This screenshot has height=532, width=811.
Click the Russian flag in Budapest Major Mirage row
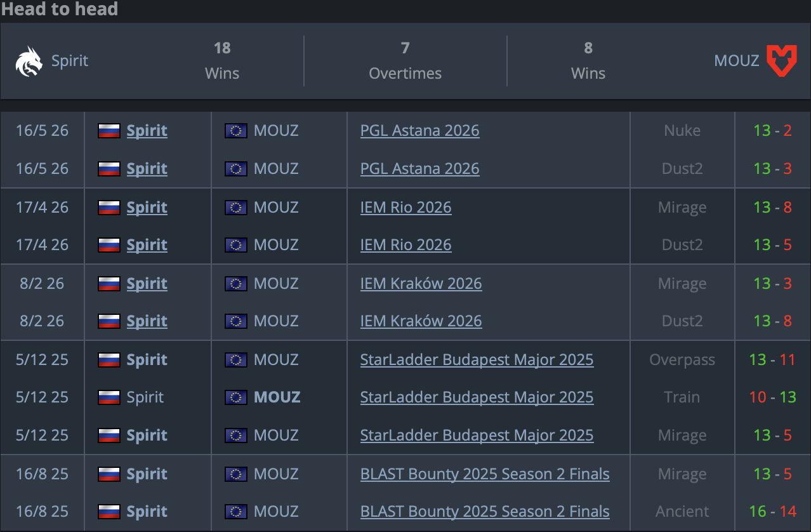coord(109,436)
